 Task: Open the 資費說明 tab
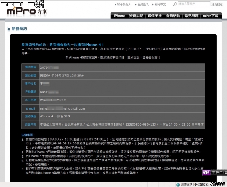pos(136,16)
